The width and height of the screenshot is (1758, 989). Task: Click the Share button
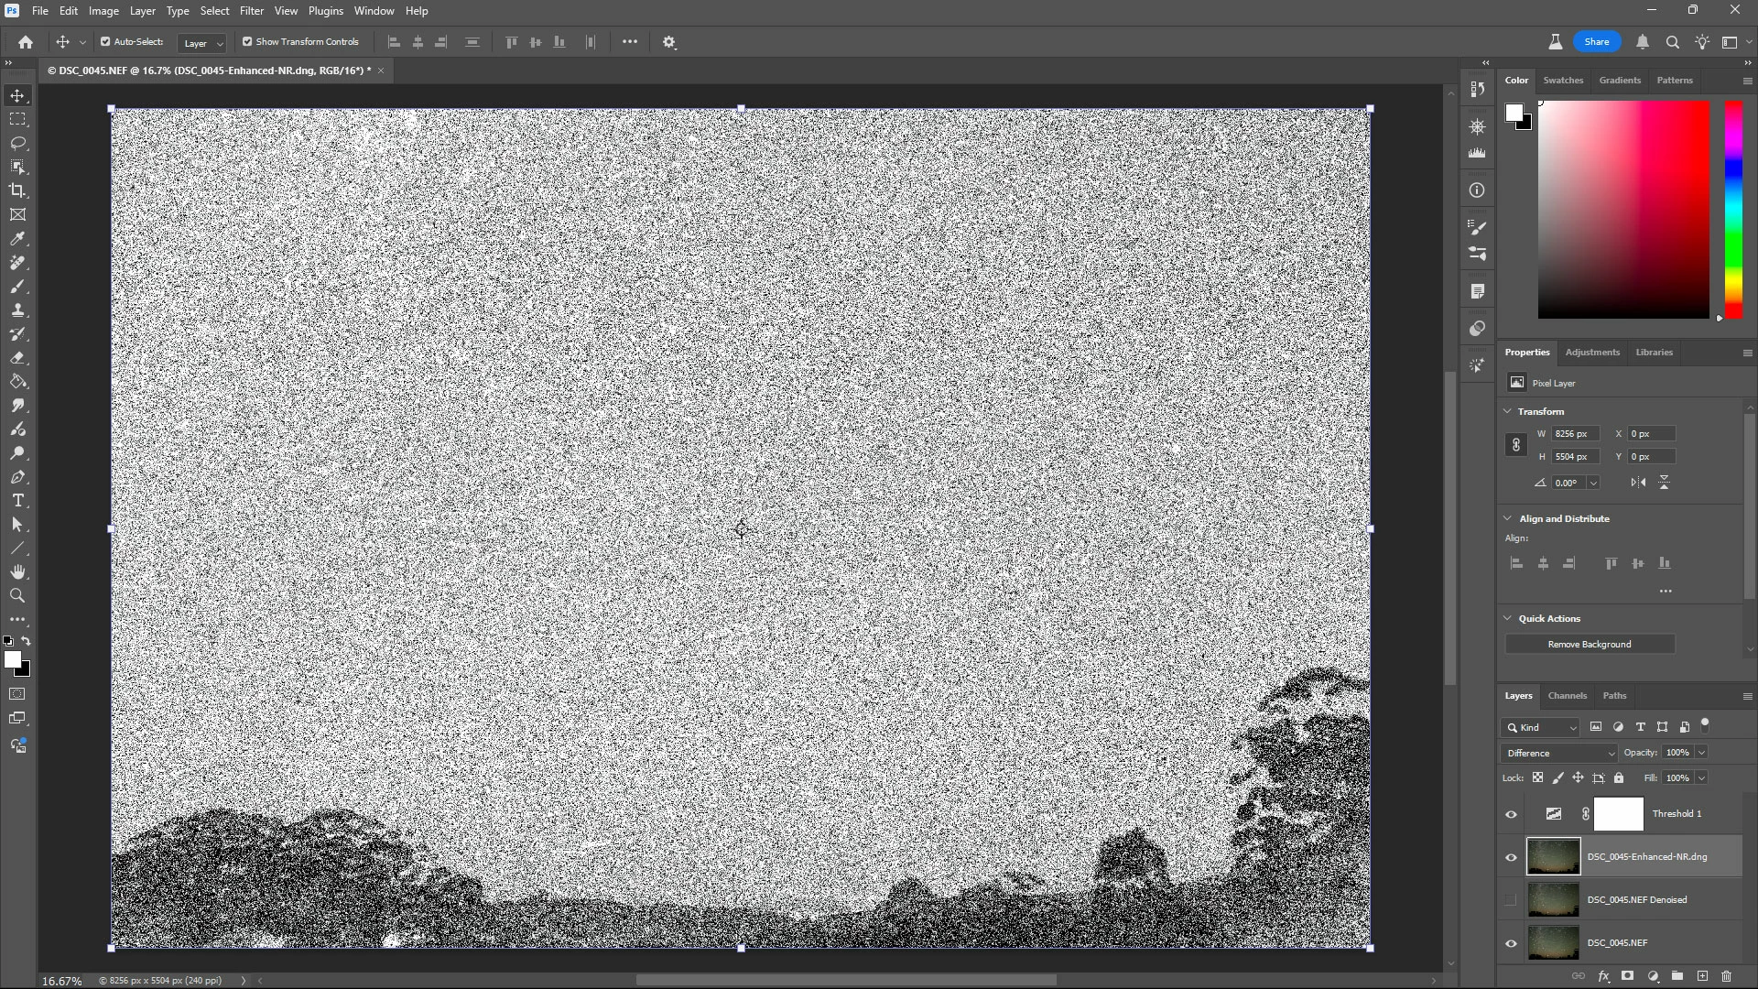click(1596, 42)
